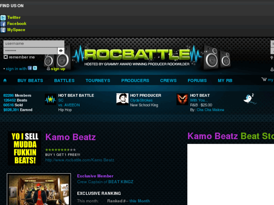
Task: Click the ROCBATTLE logo banner
Action: pos(137,56)
